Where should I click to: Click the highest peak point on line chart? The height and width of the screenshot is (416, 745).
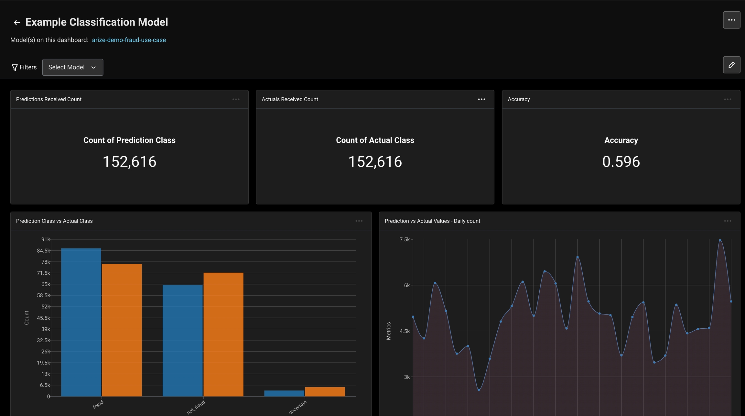pos(720,240)
